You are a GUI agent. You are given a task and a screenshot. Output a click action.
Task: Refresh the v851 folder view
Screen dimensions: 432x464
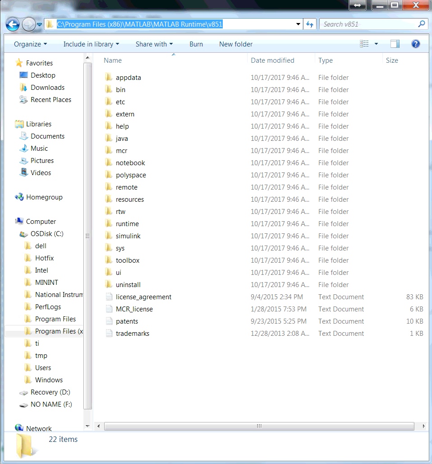pos(310,24)
